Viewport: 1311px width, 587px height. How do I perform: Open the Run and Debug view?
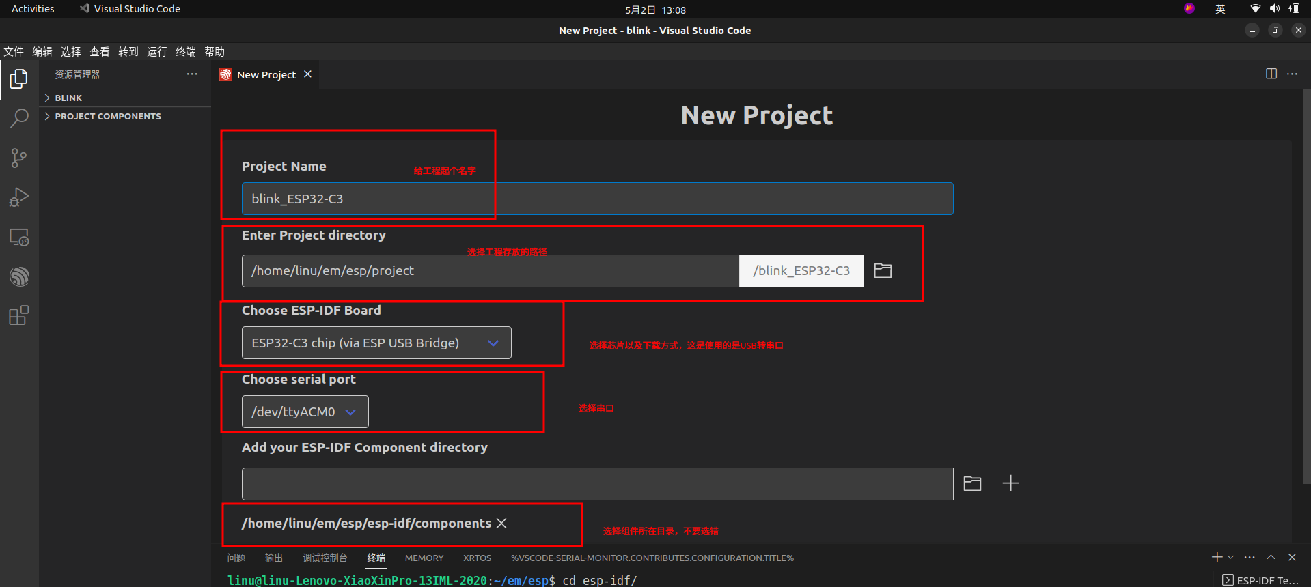(x=19, y=197)
